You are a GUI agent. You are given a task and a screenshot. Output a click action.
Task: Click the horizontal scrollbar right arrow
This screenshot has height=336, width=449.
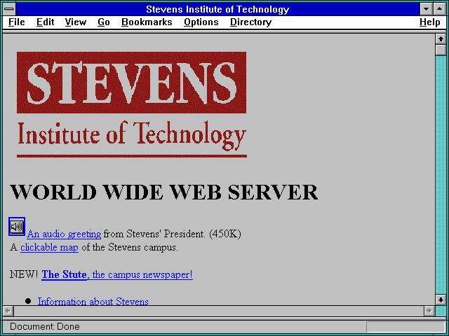(429, 311)
